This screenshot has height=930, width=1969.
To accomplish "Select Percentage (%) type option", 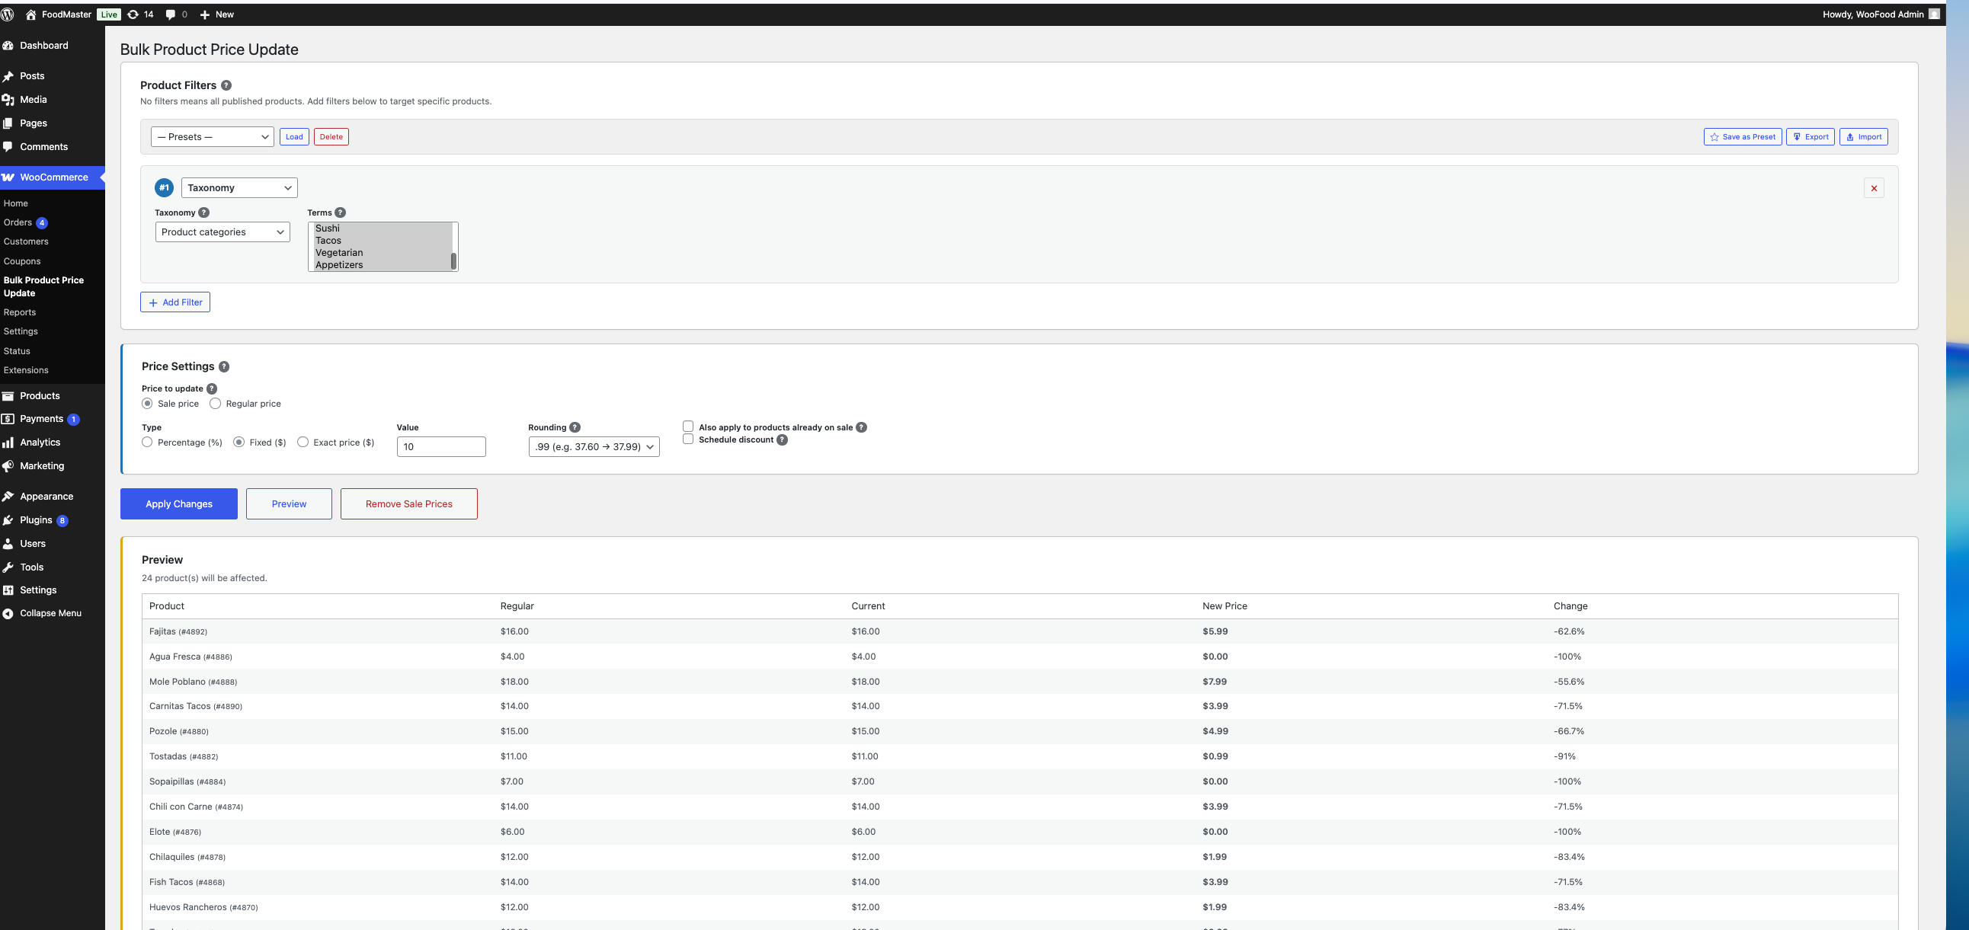I will coord(147,443).
